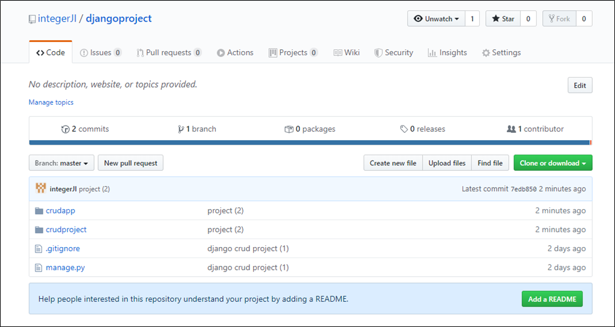The width and height of the screenshot is (615, 327).
Task: Click the Find file button
Action: (x=491, y=163)
